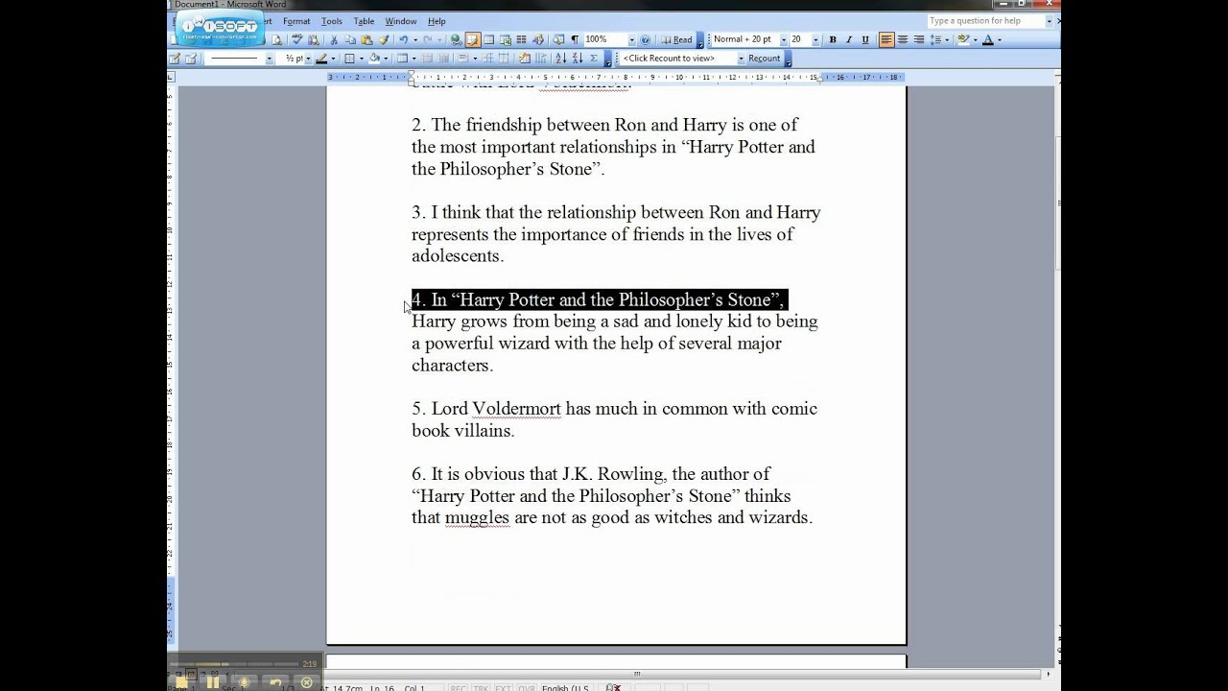Open the Tools menu

click(x=332, y=21)
